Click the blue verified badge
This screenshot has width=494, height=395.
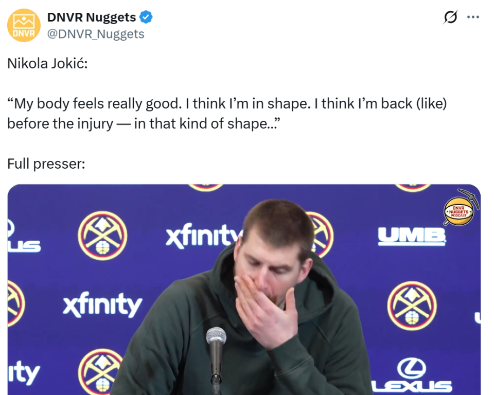click(146, 17)
